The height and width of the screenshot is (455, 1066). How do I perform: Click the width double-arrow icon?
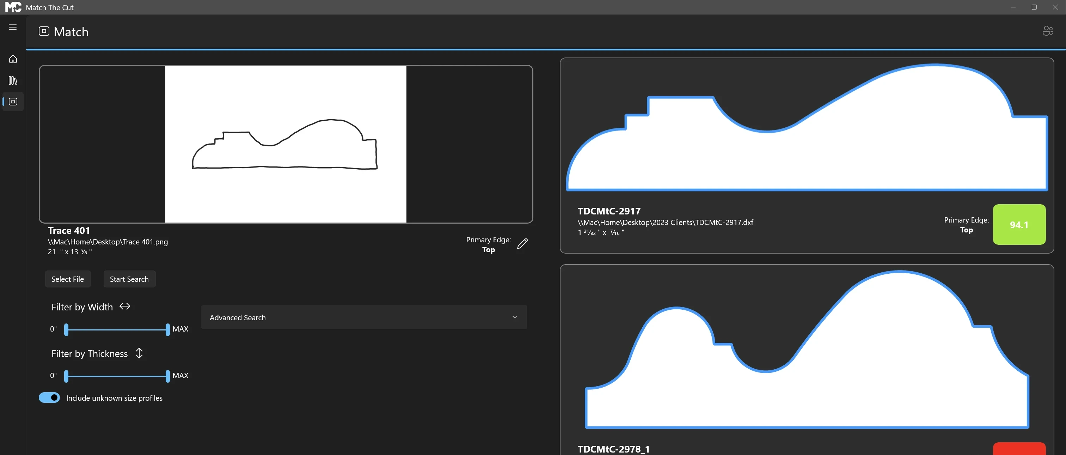coord(124,307)
